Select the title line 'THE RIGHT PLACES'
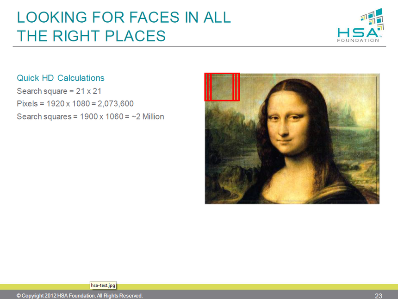 (x=91, y=36)
